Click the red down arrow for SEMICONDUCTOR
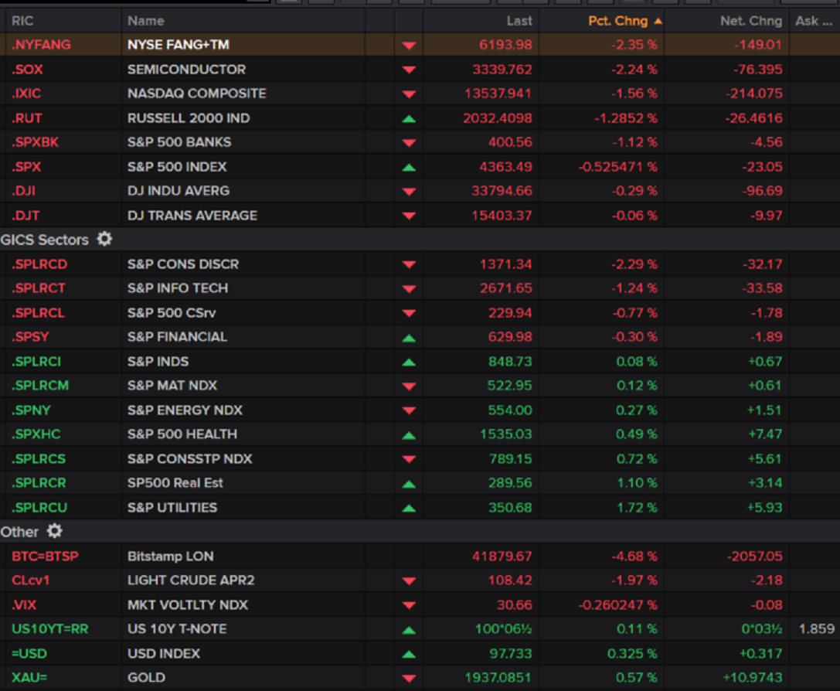 (x=410, y=69)
